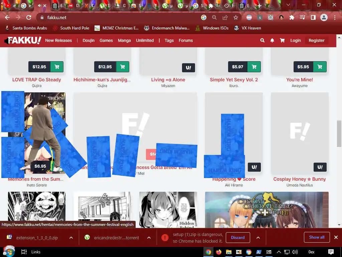Viewport: 342px width, 257px height.
Task: Discard the blocked setup (1).zip download
Action: [x=238, y=238]
